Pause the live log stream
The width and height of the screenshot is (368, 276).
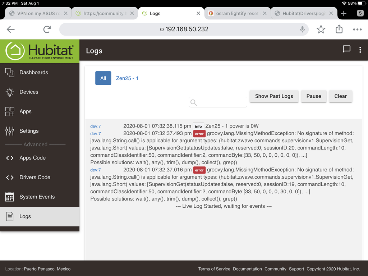(314, 96)
